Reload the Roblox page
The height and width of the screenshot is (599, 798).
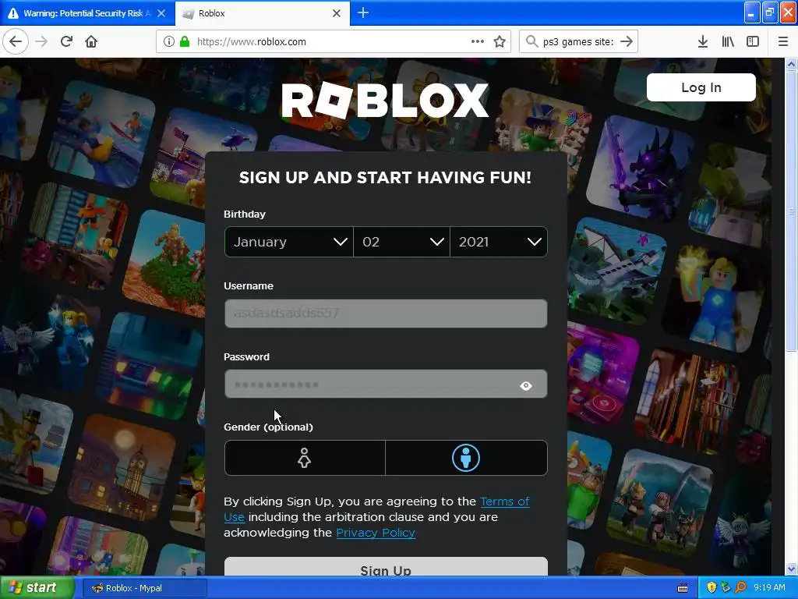point(66,41)
